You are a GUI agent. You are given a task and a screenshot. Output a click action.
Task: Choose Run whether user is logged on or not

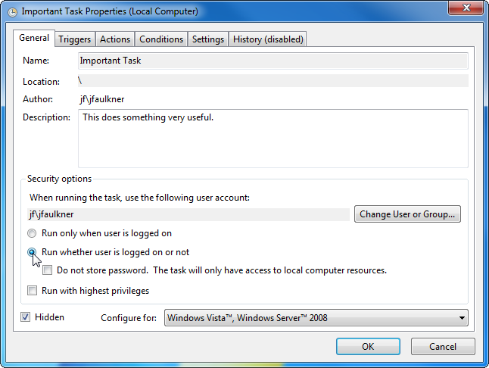pos(32,253)
